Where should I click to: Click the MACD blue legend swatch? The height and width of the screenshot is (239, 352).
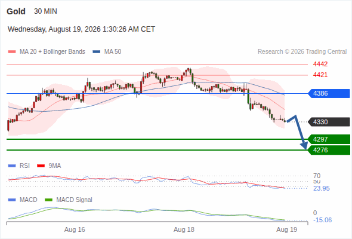[x=12, y=200]
